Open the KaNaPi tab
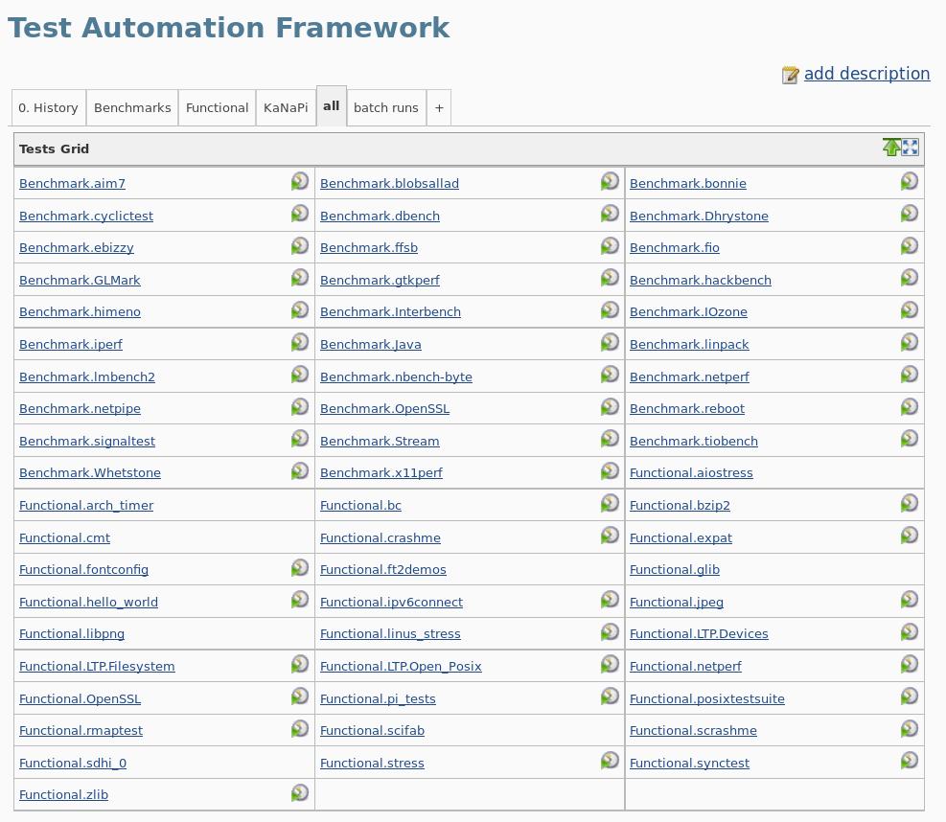Screen dimensions: 946x822 click(286, 108)
